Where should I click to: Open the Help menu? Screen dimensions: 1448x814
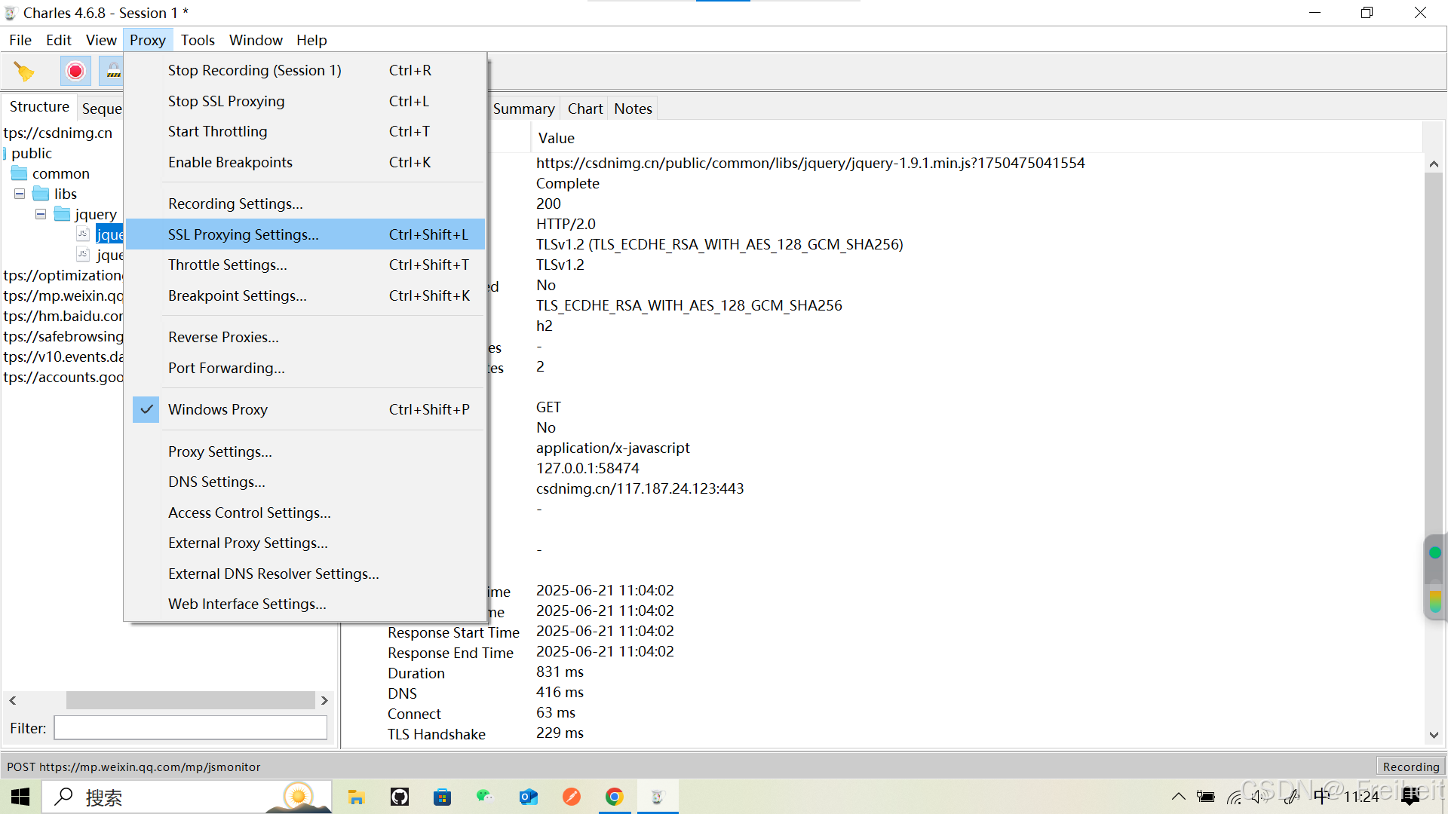311,40
